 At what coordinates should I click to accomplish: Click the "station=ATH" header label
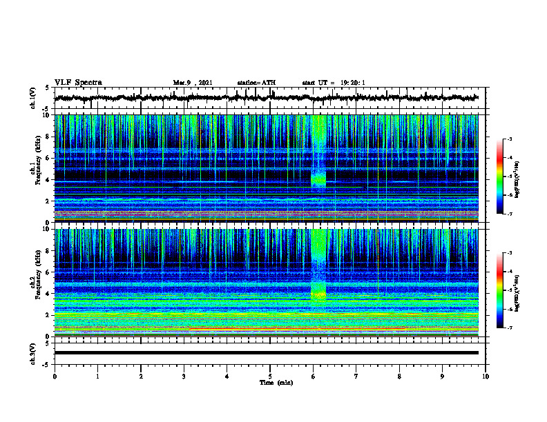tap(256, 83)
